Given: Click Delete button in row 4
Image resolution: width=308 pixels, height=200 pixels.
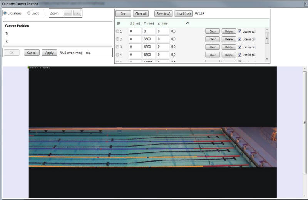Looking at the screenshot, I should [229, 55].
